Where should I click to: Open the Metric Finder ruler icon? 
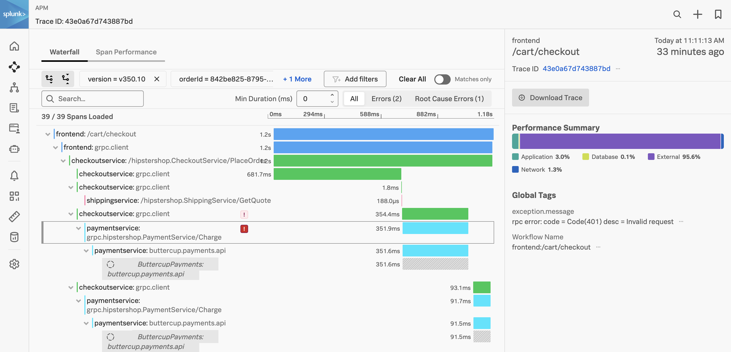click(14, 217)
